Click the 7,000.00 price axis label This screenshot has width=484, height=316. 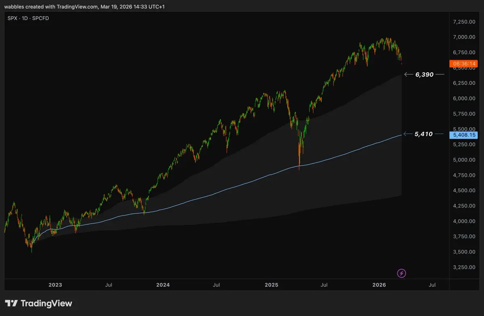[x=463, y=37]
